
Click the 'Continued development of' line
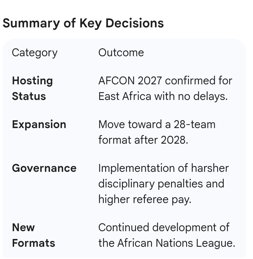(164, 228)
